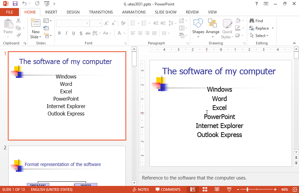Open the slide Layout dropdown
299x193 pixels.
47,21
